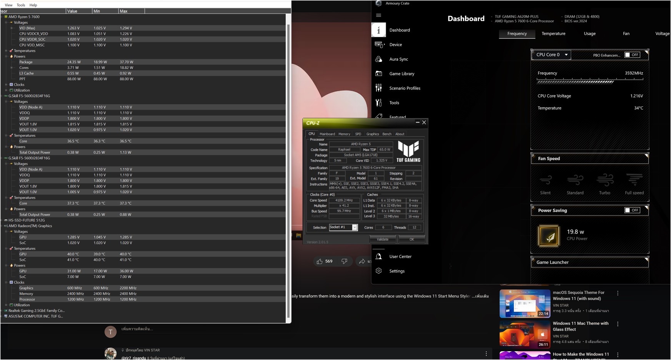The image size is (671, 360).
Task: Select the HS-SSD-FUTURE 512G tree row
Action: pyautogui.click(x=27, y=220)
